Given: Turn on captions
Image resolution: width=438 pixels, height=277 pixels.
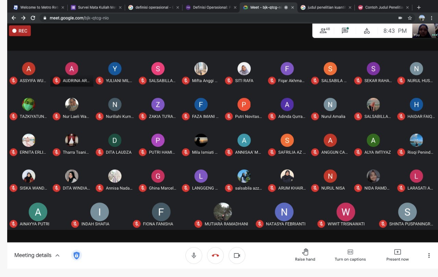Looking at the screenshot, I should click(350, 255).
